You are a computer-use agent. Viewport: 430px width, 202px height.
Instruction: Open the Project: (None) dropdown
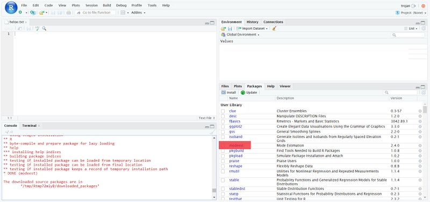click(x=411, y=12)
